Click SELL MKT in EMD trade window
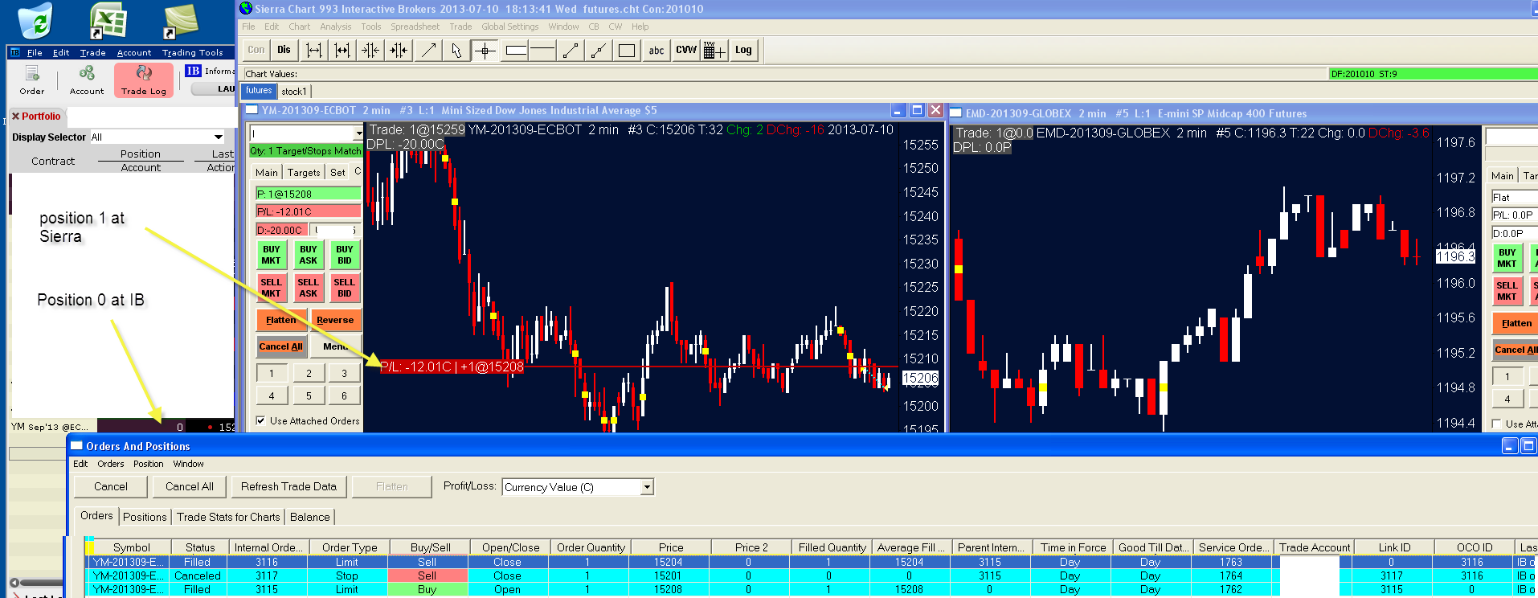Viewport: 1538px width, 598px height. 1507,291
